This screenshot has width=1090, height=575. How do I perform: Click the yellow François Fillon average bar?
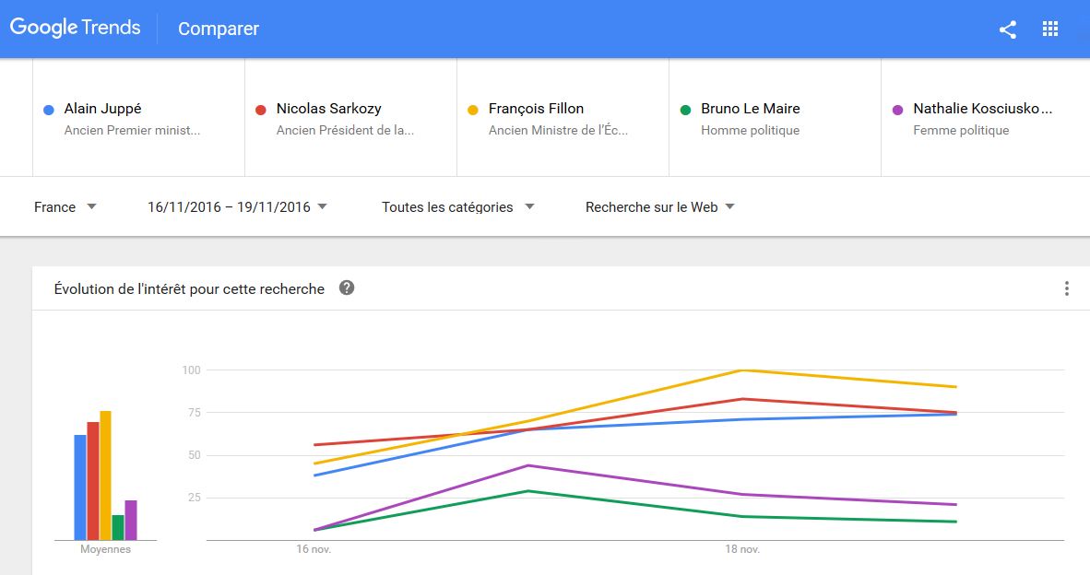[106, 475]
